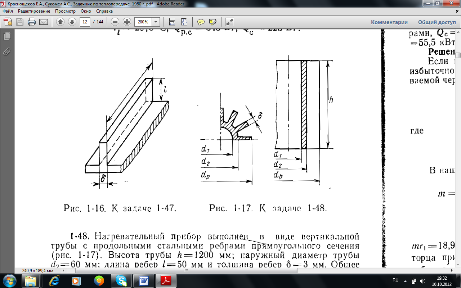
Task: Go to previous page arrow
Action: coord(60,22)
